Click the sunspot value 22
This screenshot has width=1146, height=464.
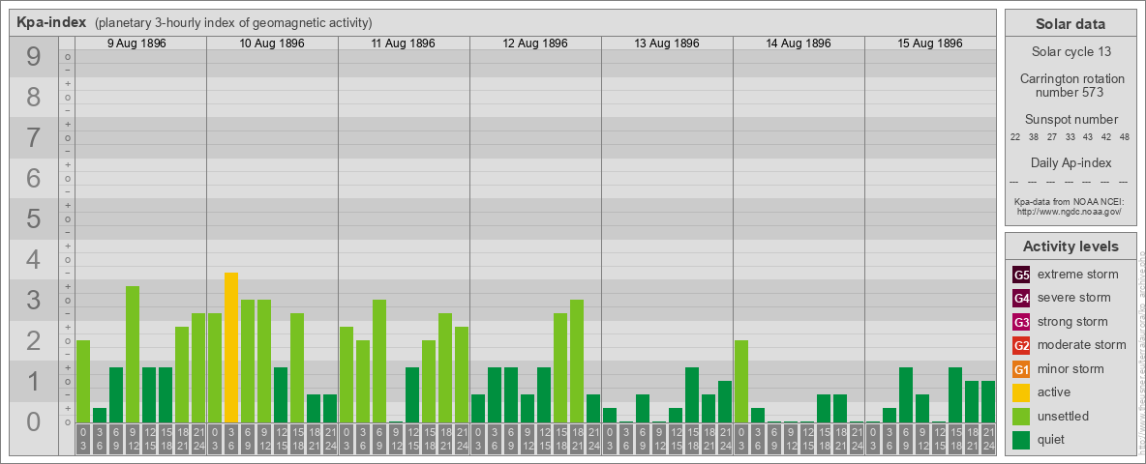pos(1015,136)
